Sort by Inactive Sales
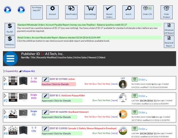Viewport: 178px width, 138px height. point(65,58)
